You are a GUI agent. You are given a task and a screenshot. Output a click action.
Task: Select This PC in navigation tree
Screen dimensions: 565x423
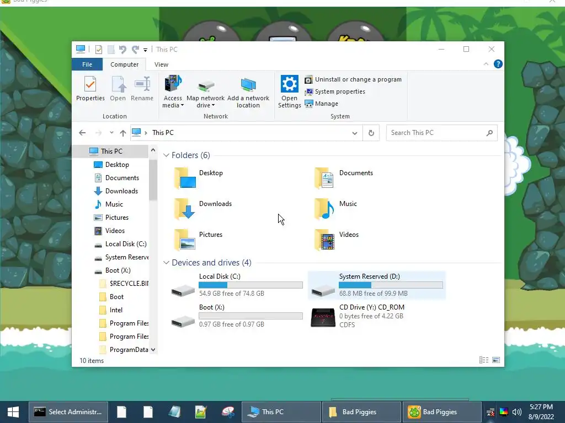click(111, 151)
